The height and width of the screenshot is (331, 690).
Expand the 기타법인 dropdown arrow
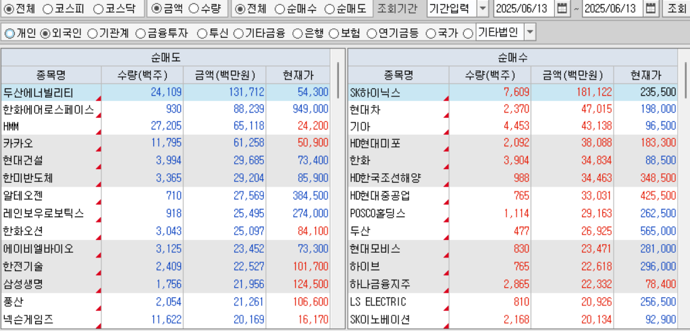coord(530,32)
